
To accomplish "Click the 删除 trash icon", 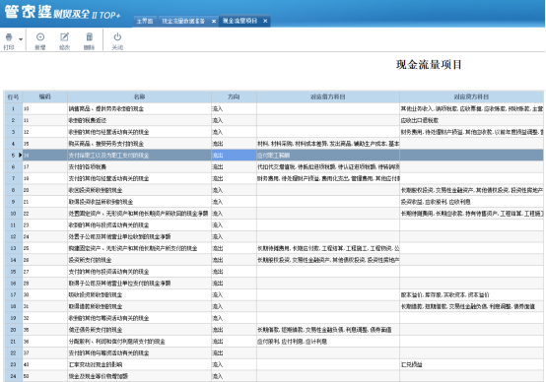I will coord(90,36).
